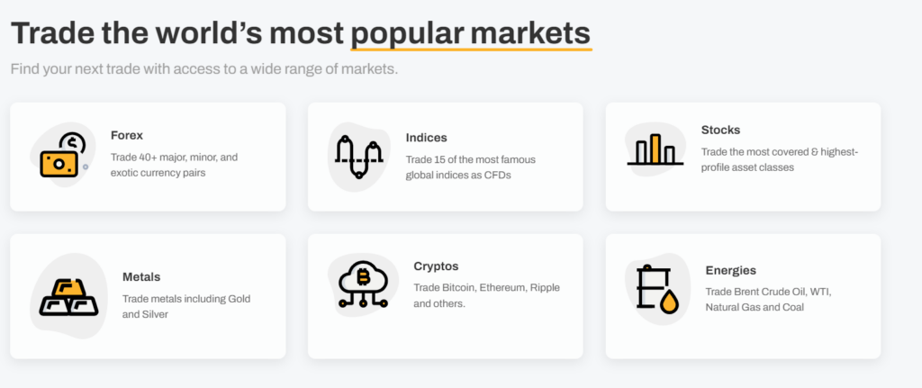Click the underlined "popular markets" heading text
Image resolution: width=922 pixels, height=388 pixels.
coord(471,33)
